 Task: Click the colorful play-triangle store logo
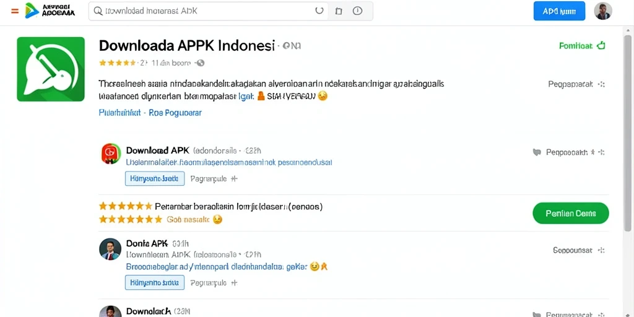(32, 11)
